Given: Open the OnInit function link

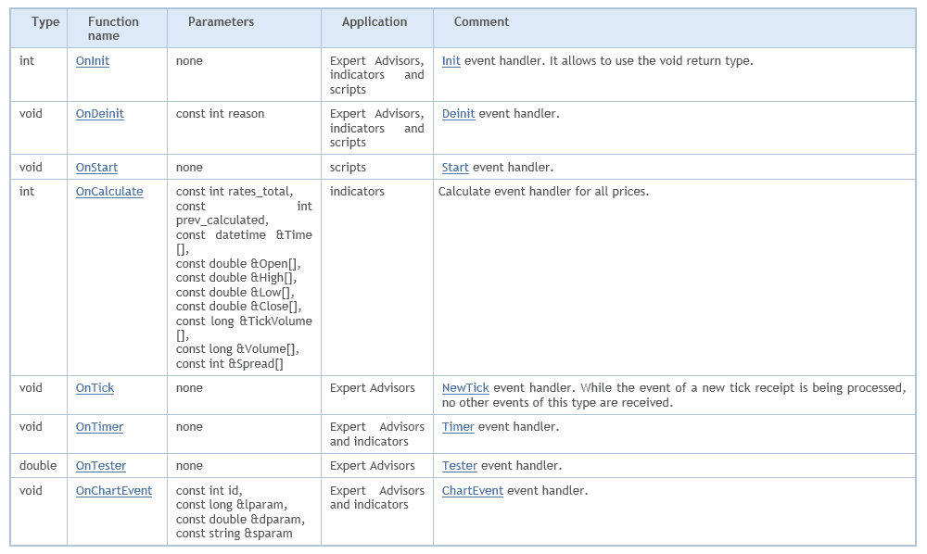Looking at the screenshot, I should click(x=92, y=61).
